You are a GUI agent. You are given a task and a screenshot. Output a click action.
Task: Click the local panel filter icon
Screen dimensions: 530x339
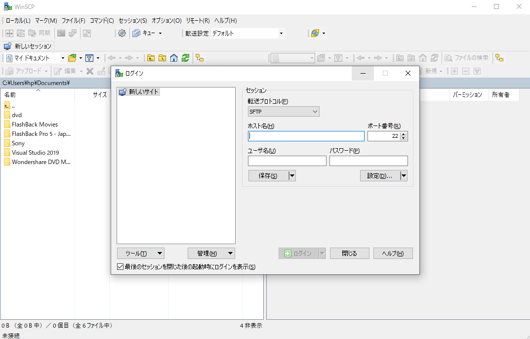pyautogui.click(x=89, y=58)
